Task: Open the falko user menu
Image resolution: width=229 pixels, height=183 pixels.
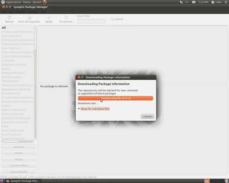Action: click(217, 2)
